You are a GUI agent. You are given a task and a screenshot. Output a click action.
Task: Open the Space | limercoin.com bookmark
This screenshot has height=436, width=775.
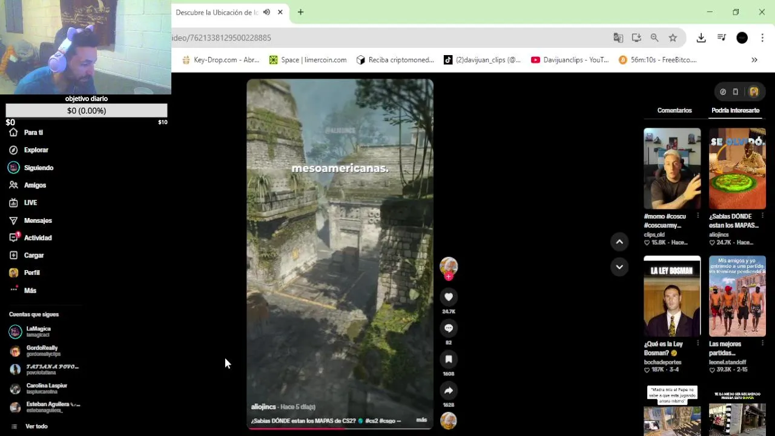click(308, 60)
